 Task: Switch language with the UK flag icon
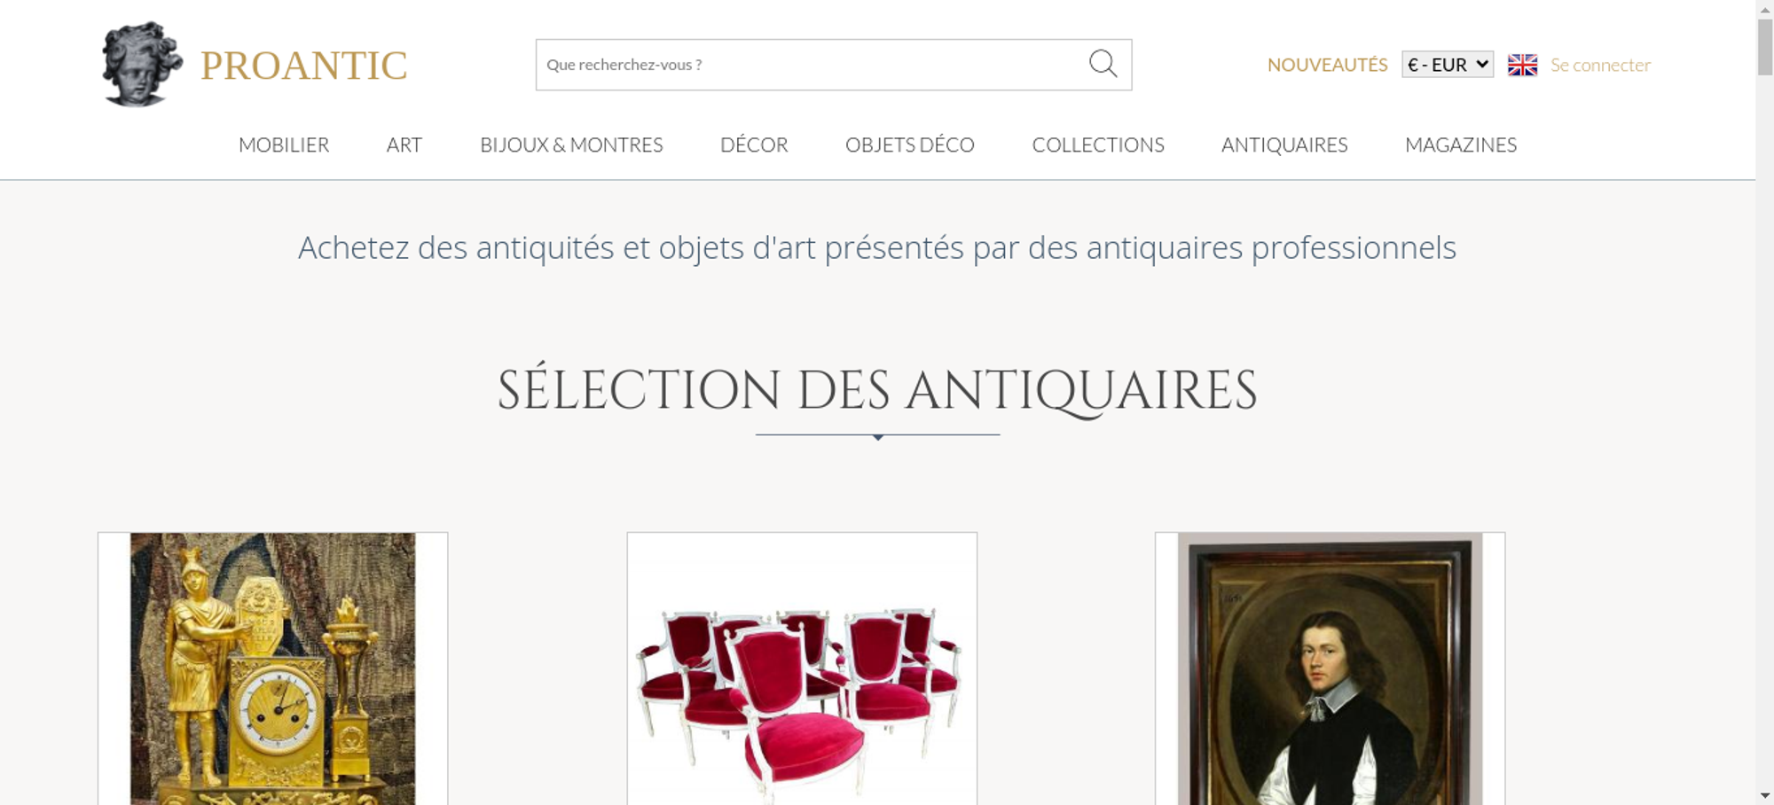[1522, 65]
